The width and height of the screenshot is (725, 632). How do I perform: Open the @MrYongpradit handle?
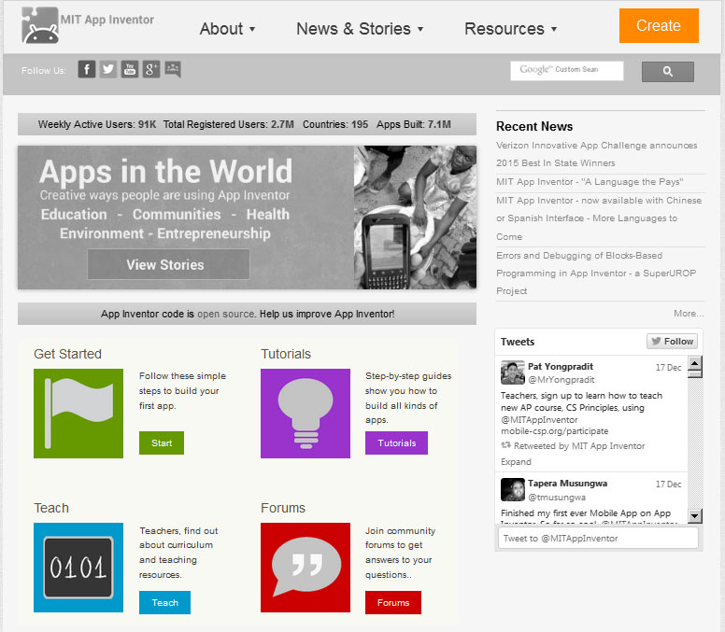(x=561, y=380)
